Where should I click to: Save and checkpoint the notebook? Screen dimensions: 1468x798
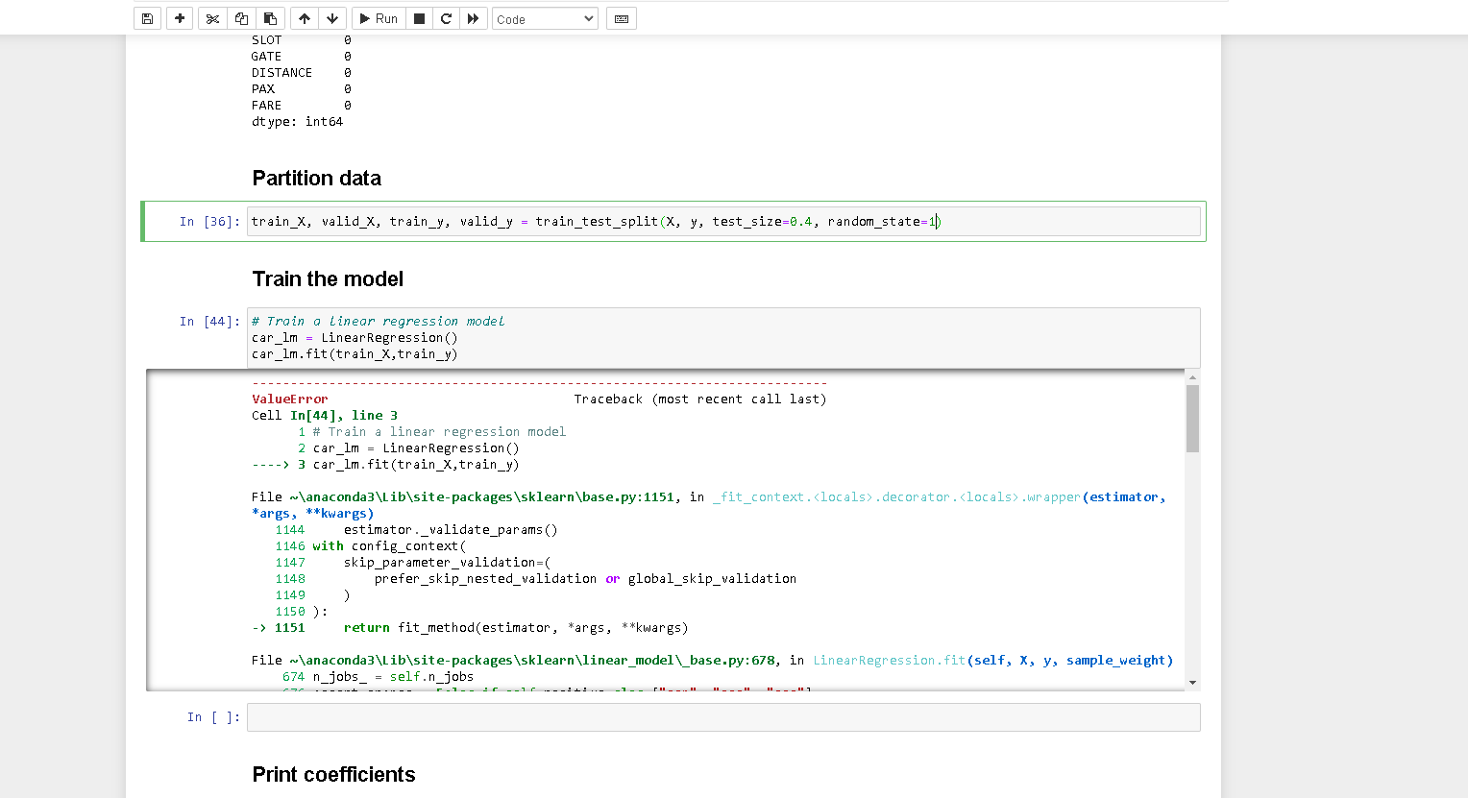(147, 18)
